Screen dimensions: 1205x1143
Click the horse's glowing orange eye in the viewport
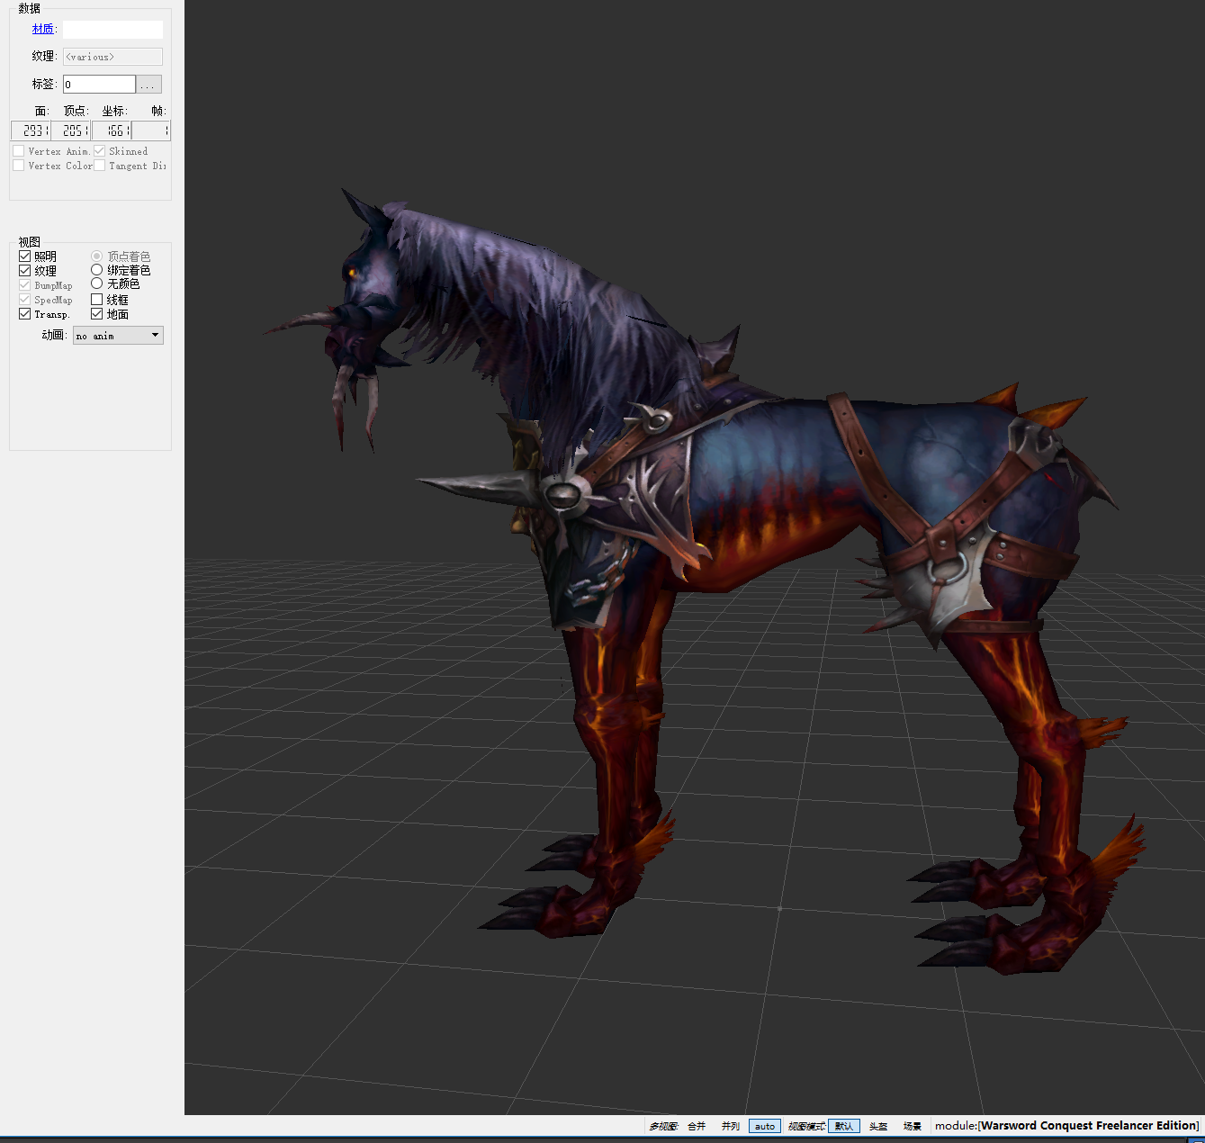pyautogui.click(x=352, y=272)
